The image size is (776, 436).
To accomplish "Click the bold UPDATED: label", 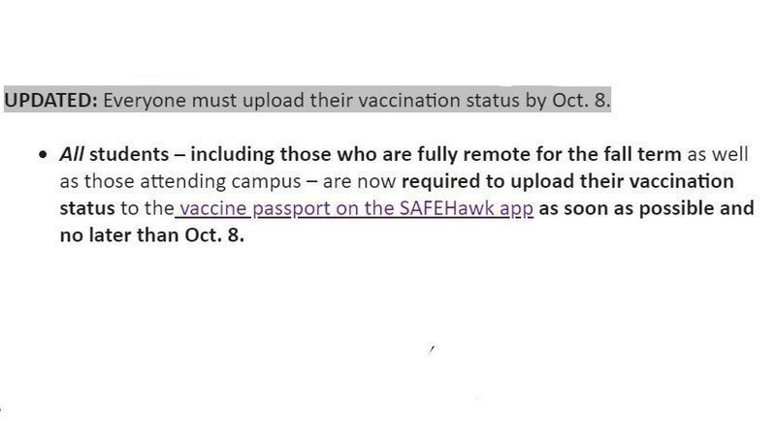I will coord(51,101).
